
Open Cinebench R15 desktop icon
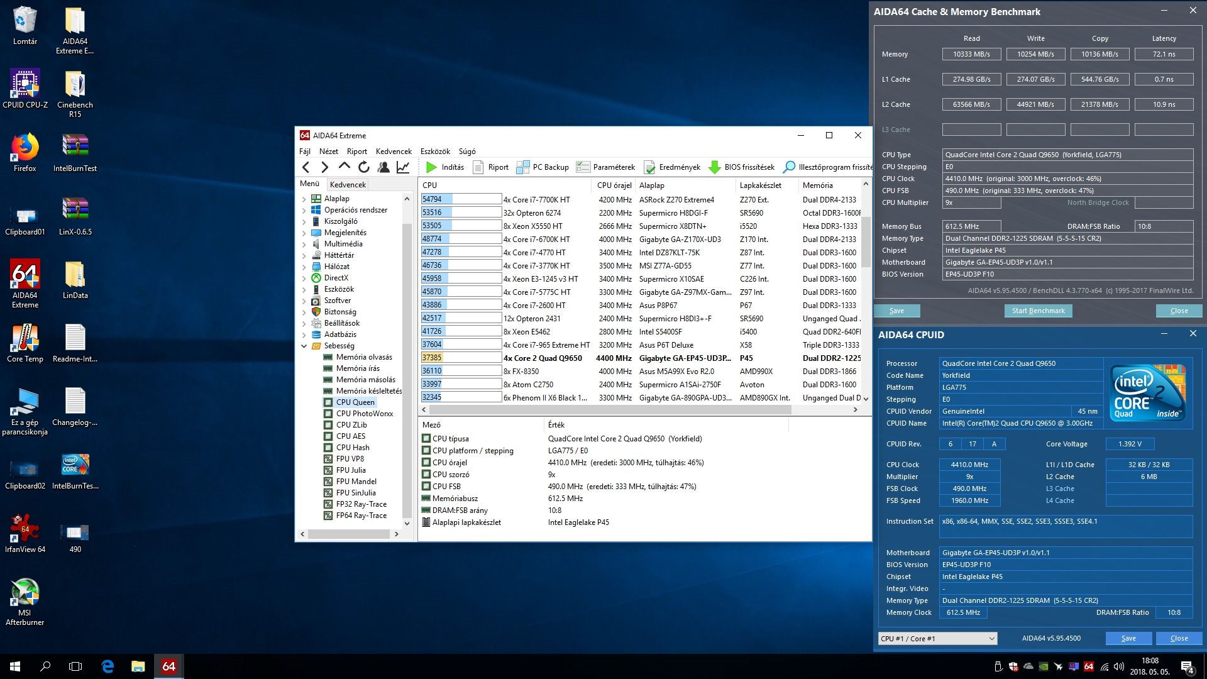(x=75, y=94)
